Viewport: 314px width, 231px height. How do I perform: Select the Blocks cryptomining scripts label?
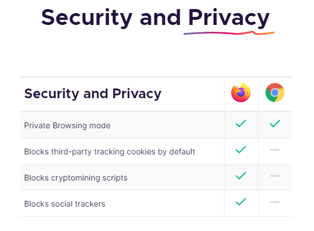76,178
